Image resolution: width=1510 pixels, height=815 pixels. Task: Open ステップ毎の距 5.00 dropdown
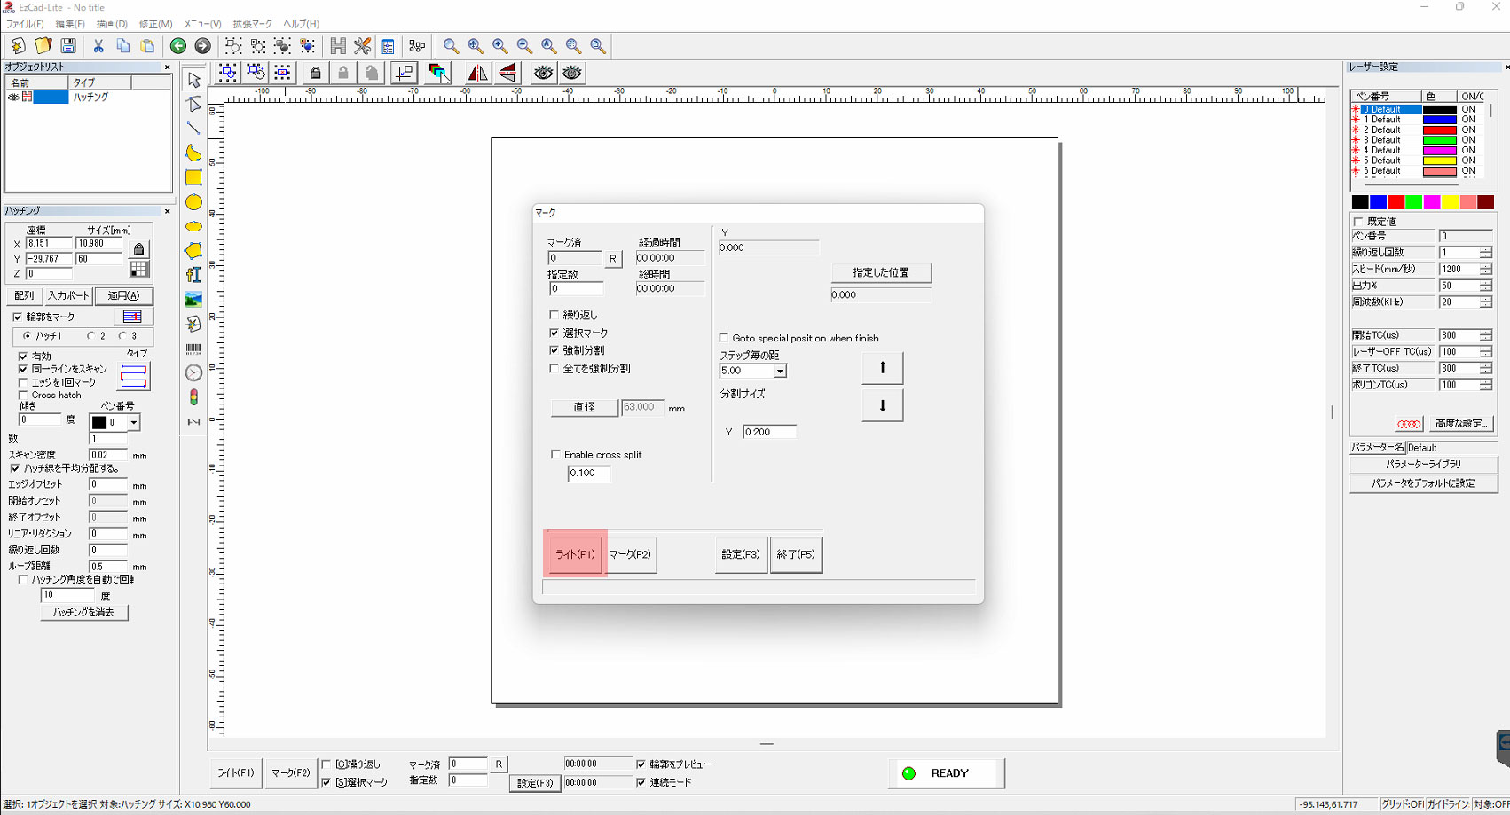point(780,372)
